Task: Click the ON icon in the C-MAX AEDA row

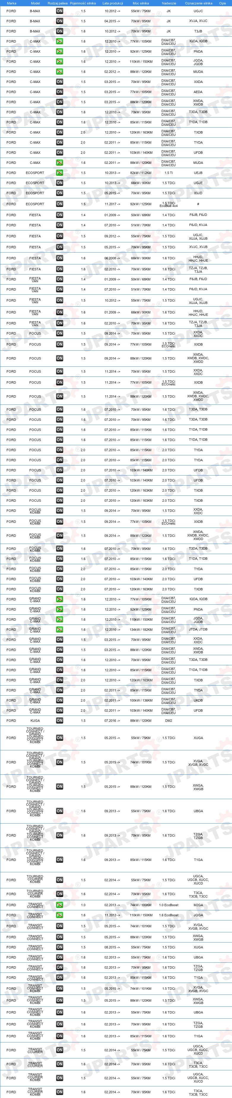Action: (60, 92)
